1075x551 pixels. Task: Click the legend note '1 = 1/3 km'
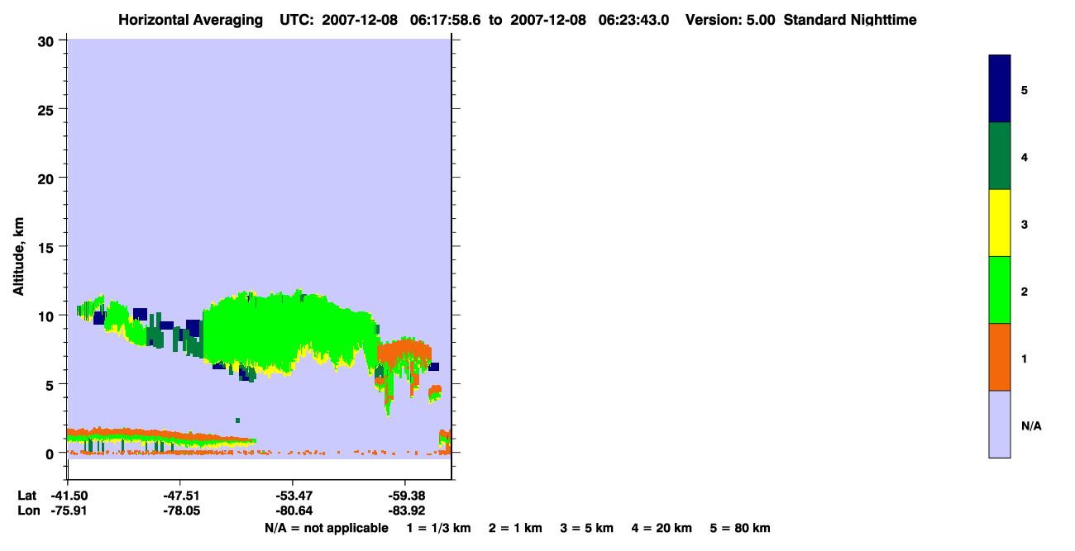(438, 528)
